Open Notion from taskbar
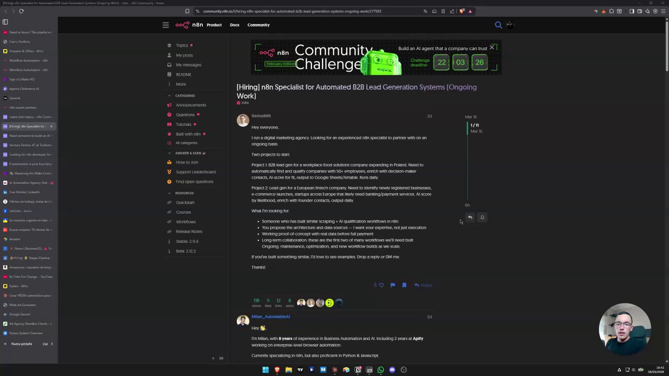This screenshot has height=376, width=669. click(x=357, y=370)
